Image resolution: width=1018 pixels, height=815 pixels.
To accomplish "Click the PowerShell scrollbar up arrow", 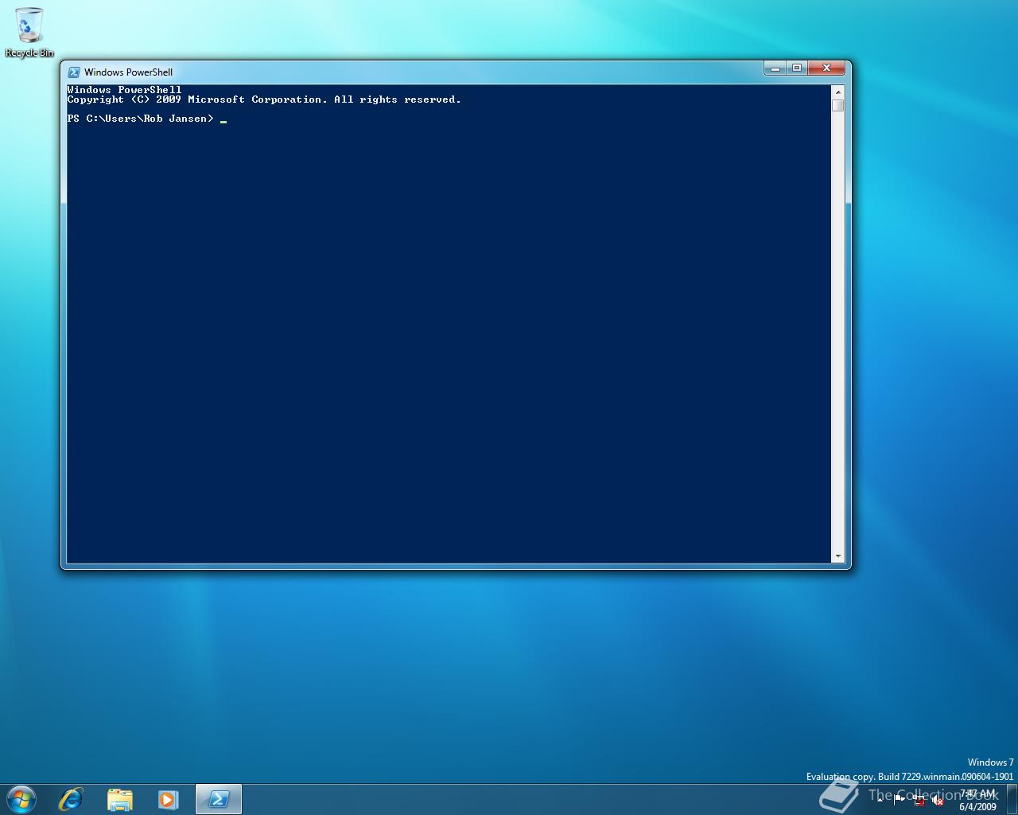I will [x=837, y=92].
